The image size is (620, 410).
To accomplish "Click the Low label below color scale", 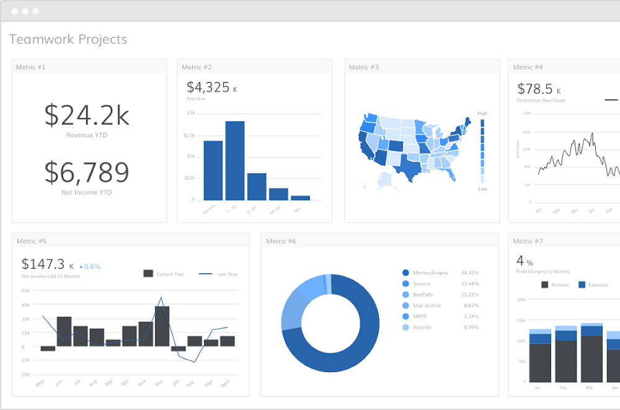I will click(x=482, y=189).
